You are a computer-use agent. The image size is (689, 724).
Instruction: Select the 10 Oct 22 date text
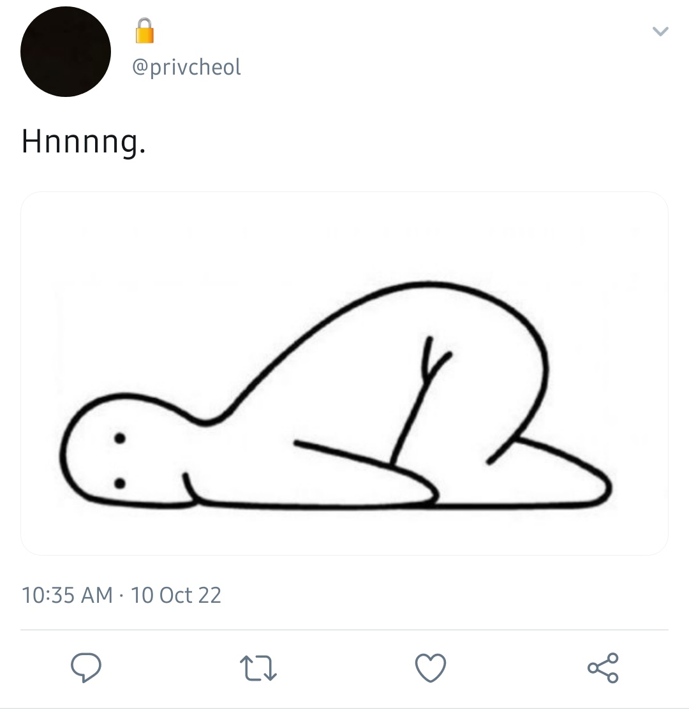click(176, 595)
